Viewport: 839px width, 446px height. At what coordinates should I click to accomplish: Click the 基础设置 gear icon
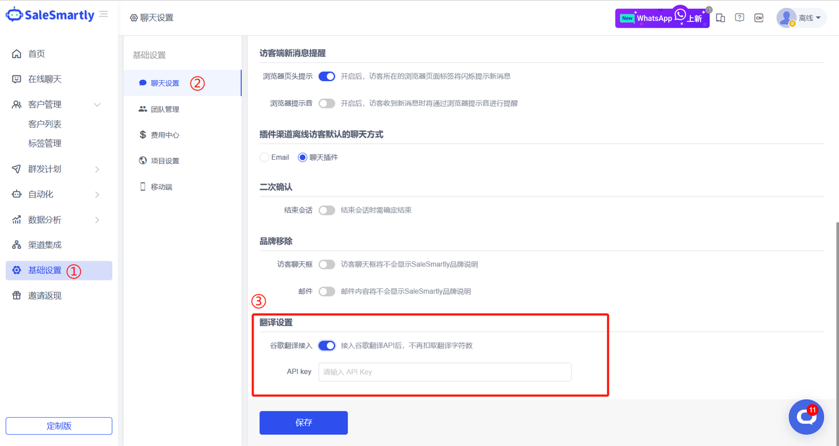[17, 270]
